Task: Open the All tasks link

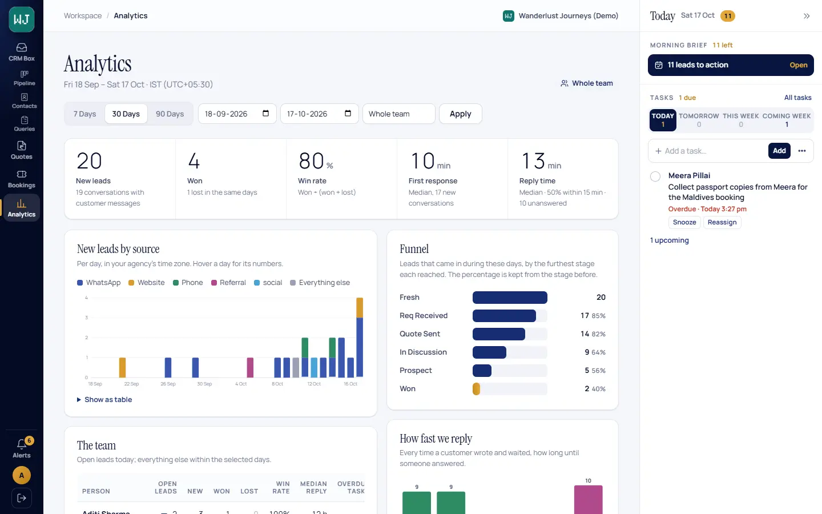Action: tap(797, 98)
